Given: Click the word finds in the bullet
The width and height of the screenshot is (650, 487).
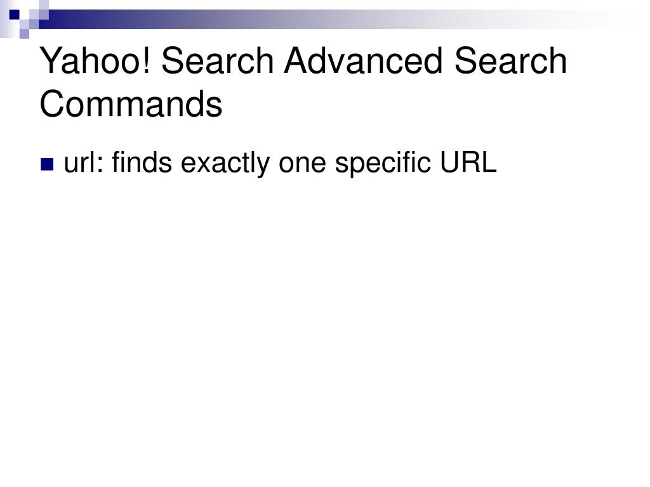Looking at the screenshot, I should tap(142, 162).
